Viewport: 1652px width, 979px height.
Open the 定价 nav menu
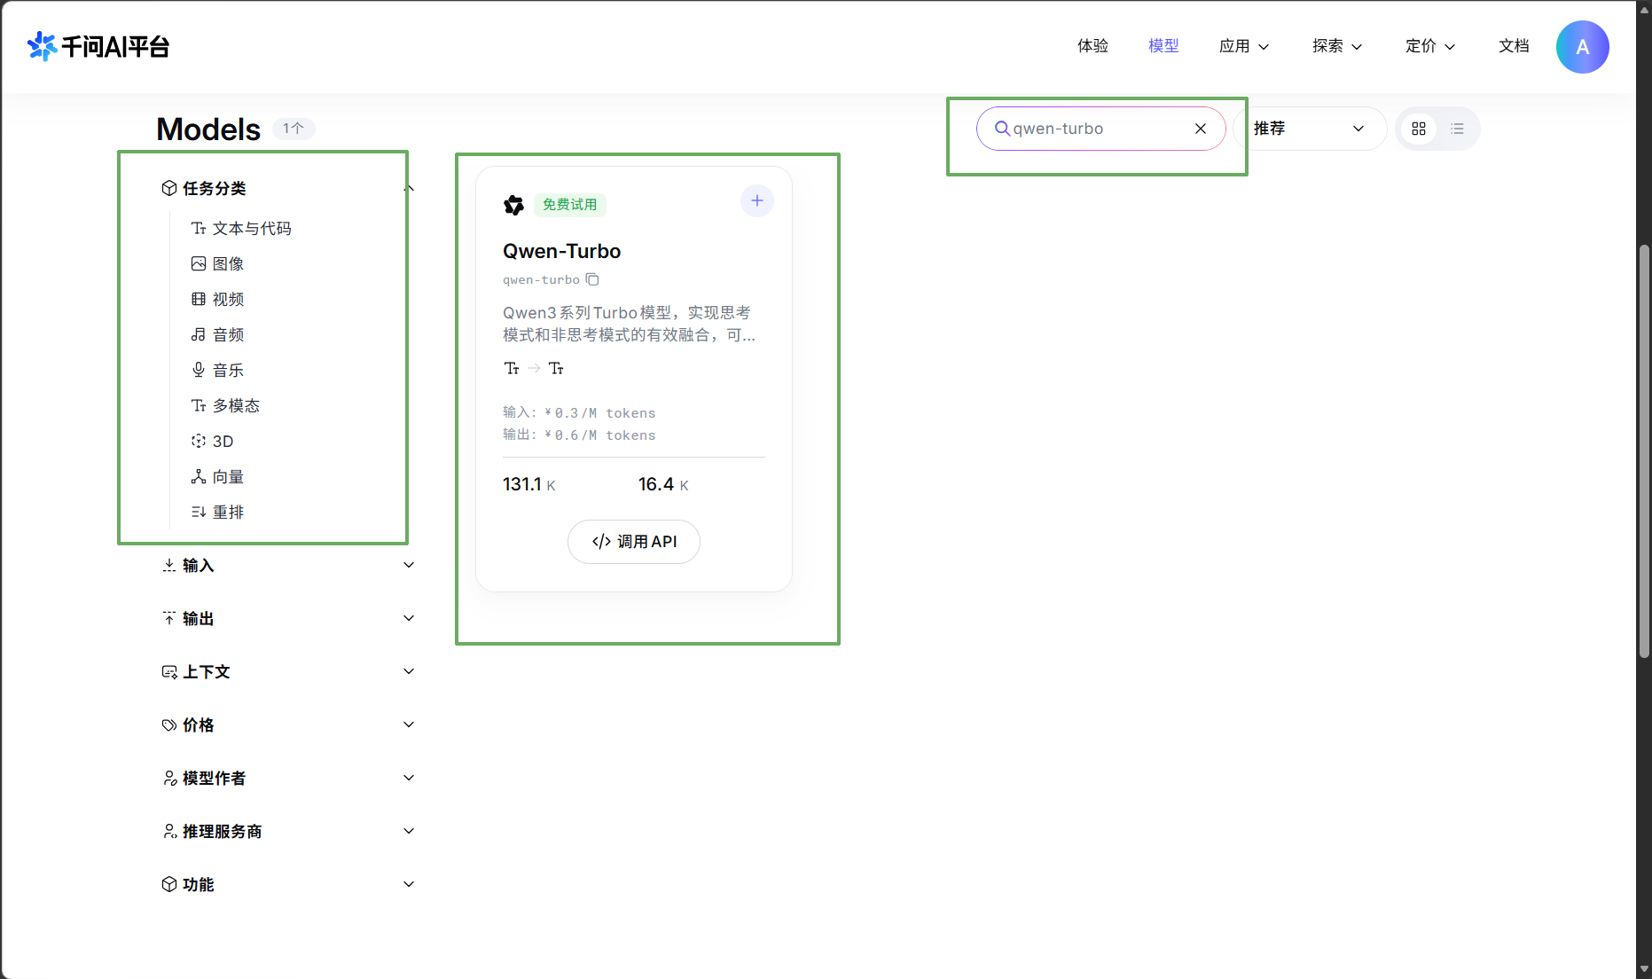point(1430,46)
